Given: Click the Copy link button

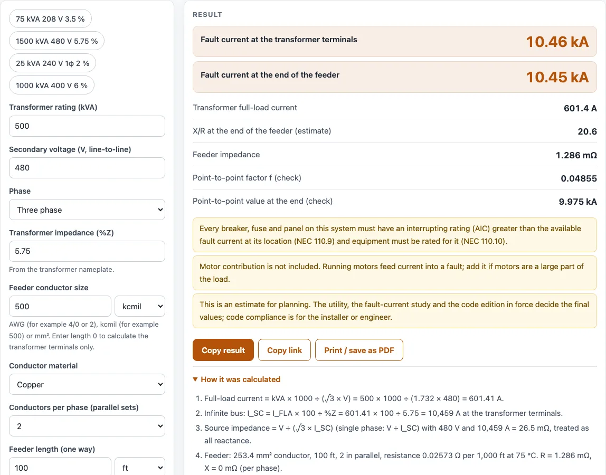Looking at the screenshot, I should tap(285, 350).
